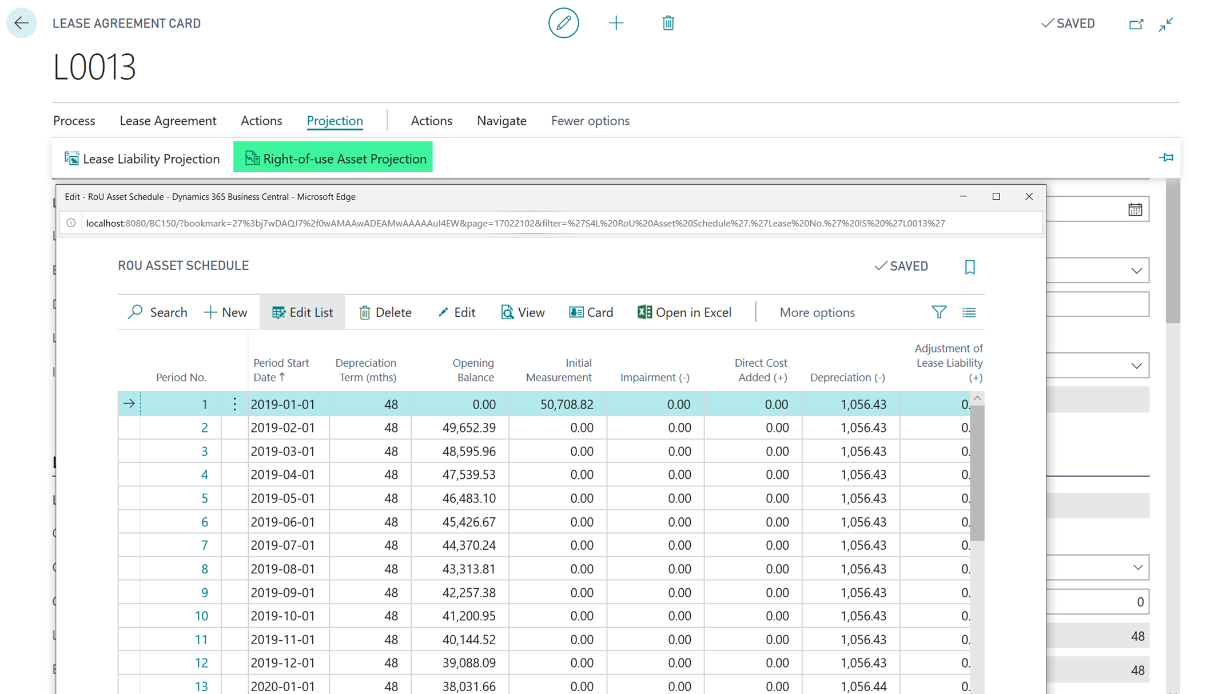The image size is (1214, 694).
Task: Change list layout view icon
Action: point(969,312)
